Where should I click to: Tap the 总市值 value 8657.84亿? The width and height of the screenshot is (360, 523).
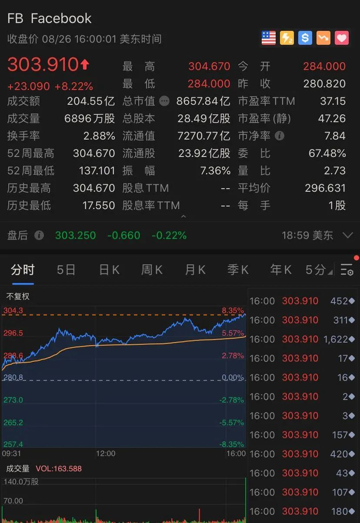[203, 101]
